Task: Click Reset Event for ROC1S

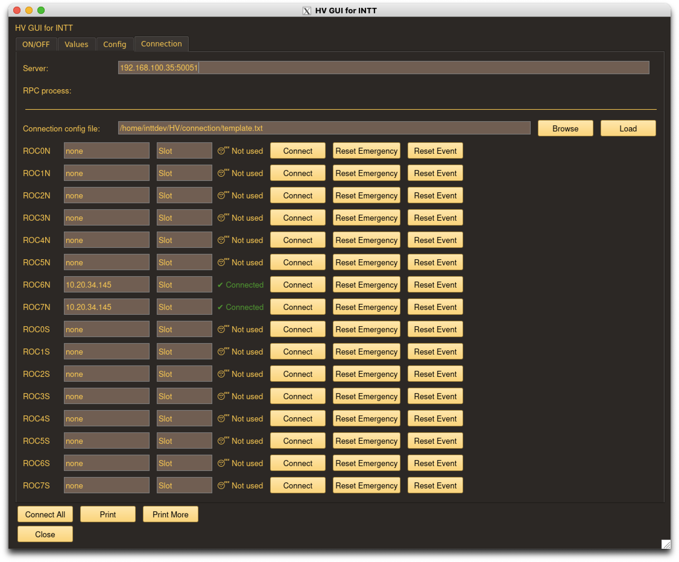Action: pos(435,352)
